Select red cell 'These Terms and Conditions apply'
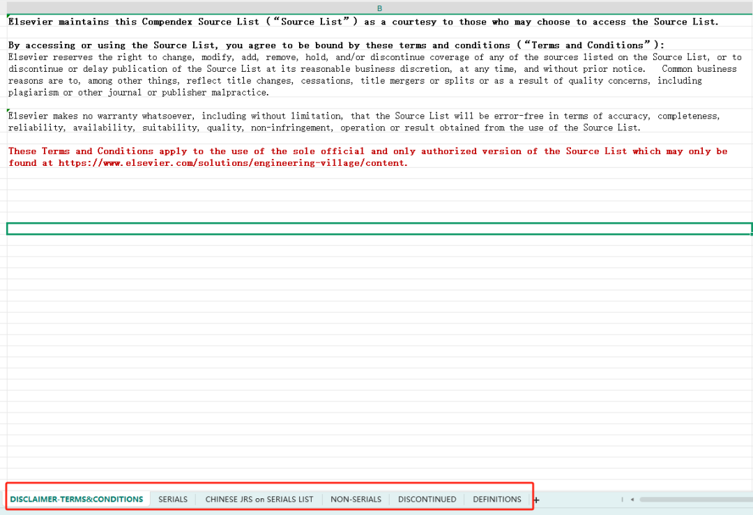The height and width of the screenshot is (515, 753). 379,157
